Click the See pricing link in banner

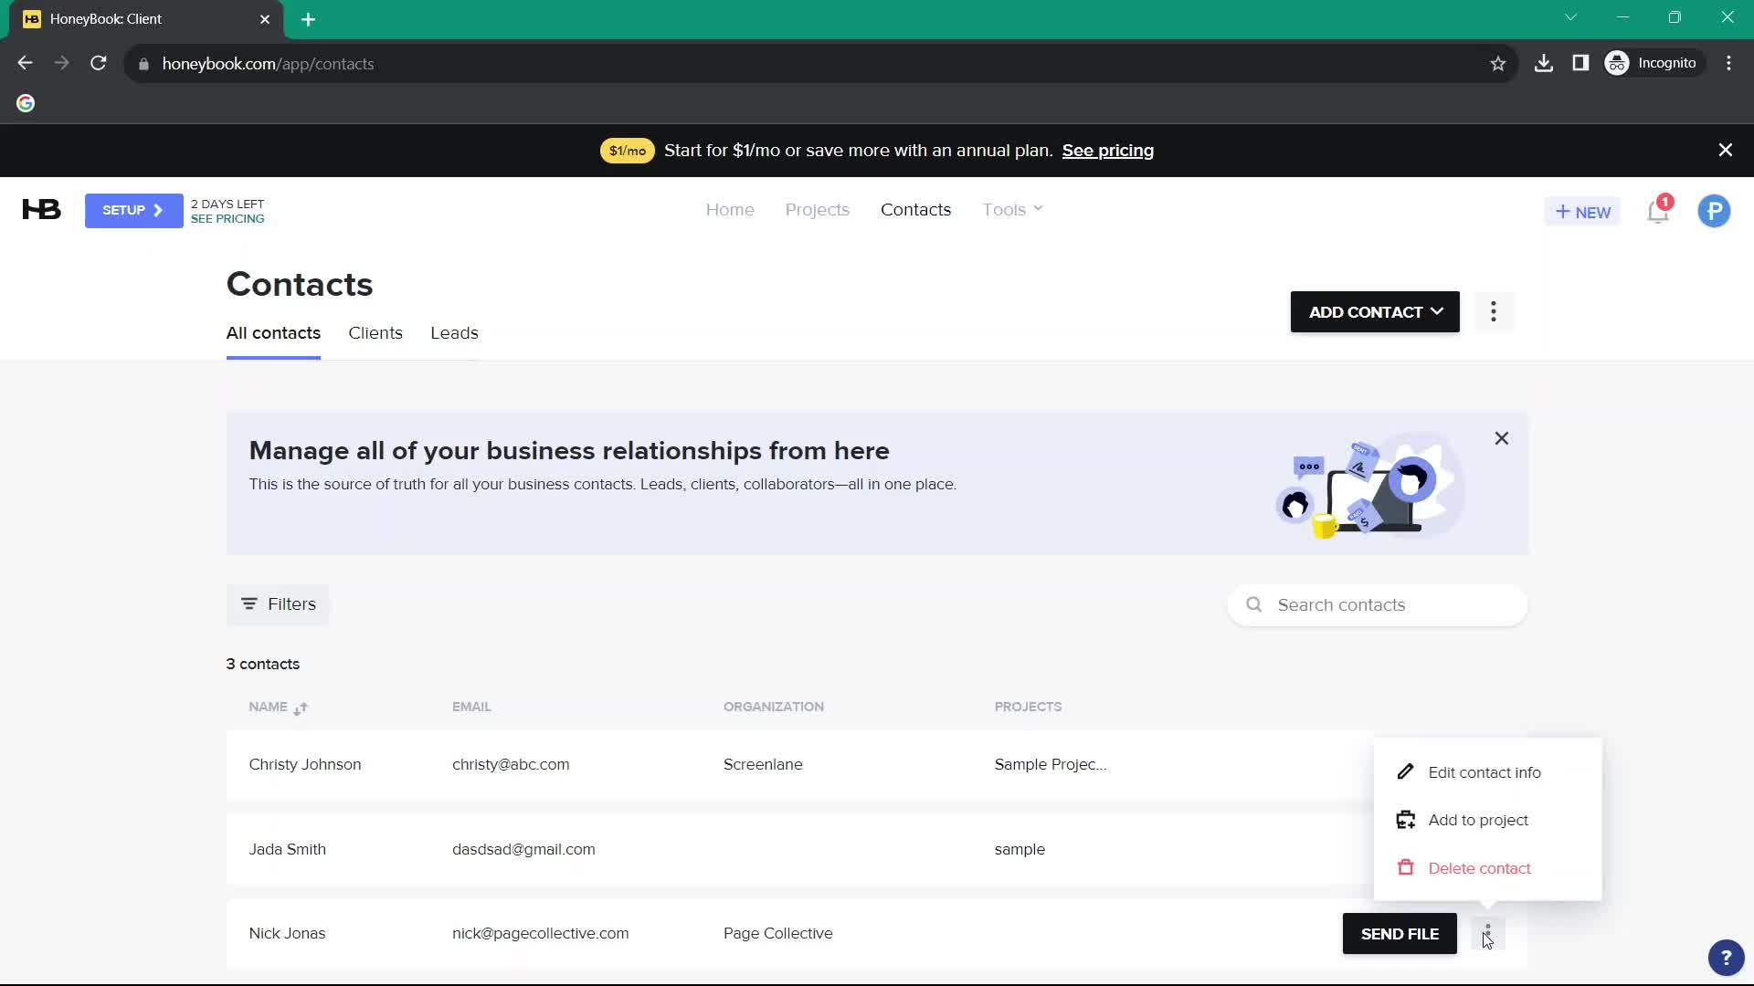[1108, 150]
